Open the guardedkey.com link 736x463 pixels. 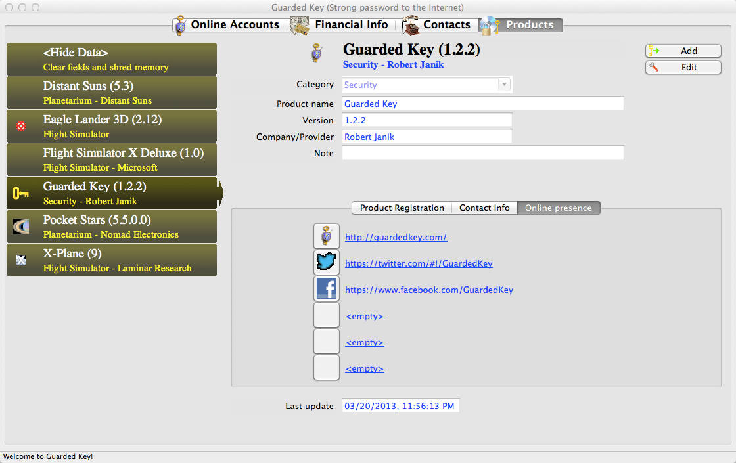396,237
